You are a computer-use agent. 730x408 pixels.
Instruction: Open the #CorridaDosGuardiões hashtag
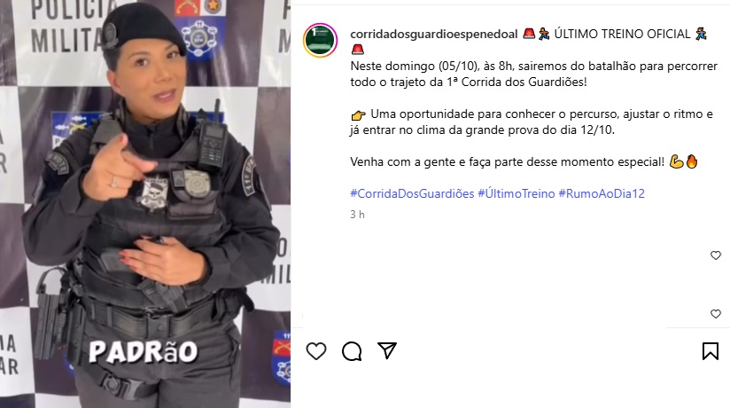point(412,193)
